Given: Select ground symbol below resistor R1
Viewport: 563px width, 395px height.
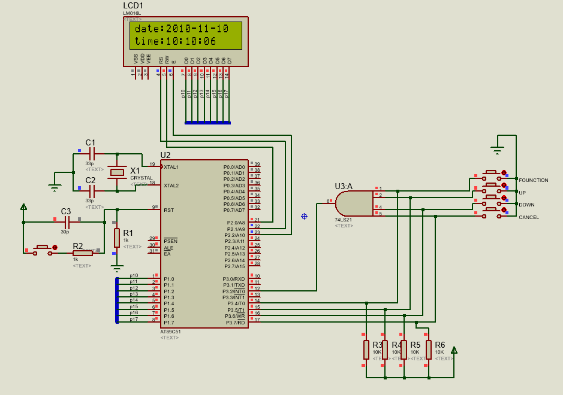Looking at the screenshot, I should (x=117, y=269).
